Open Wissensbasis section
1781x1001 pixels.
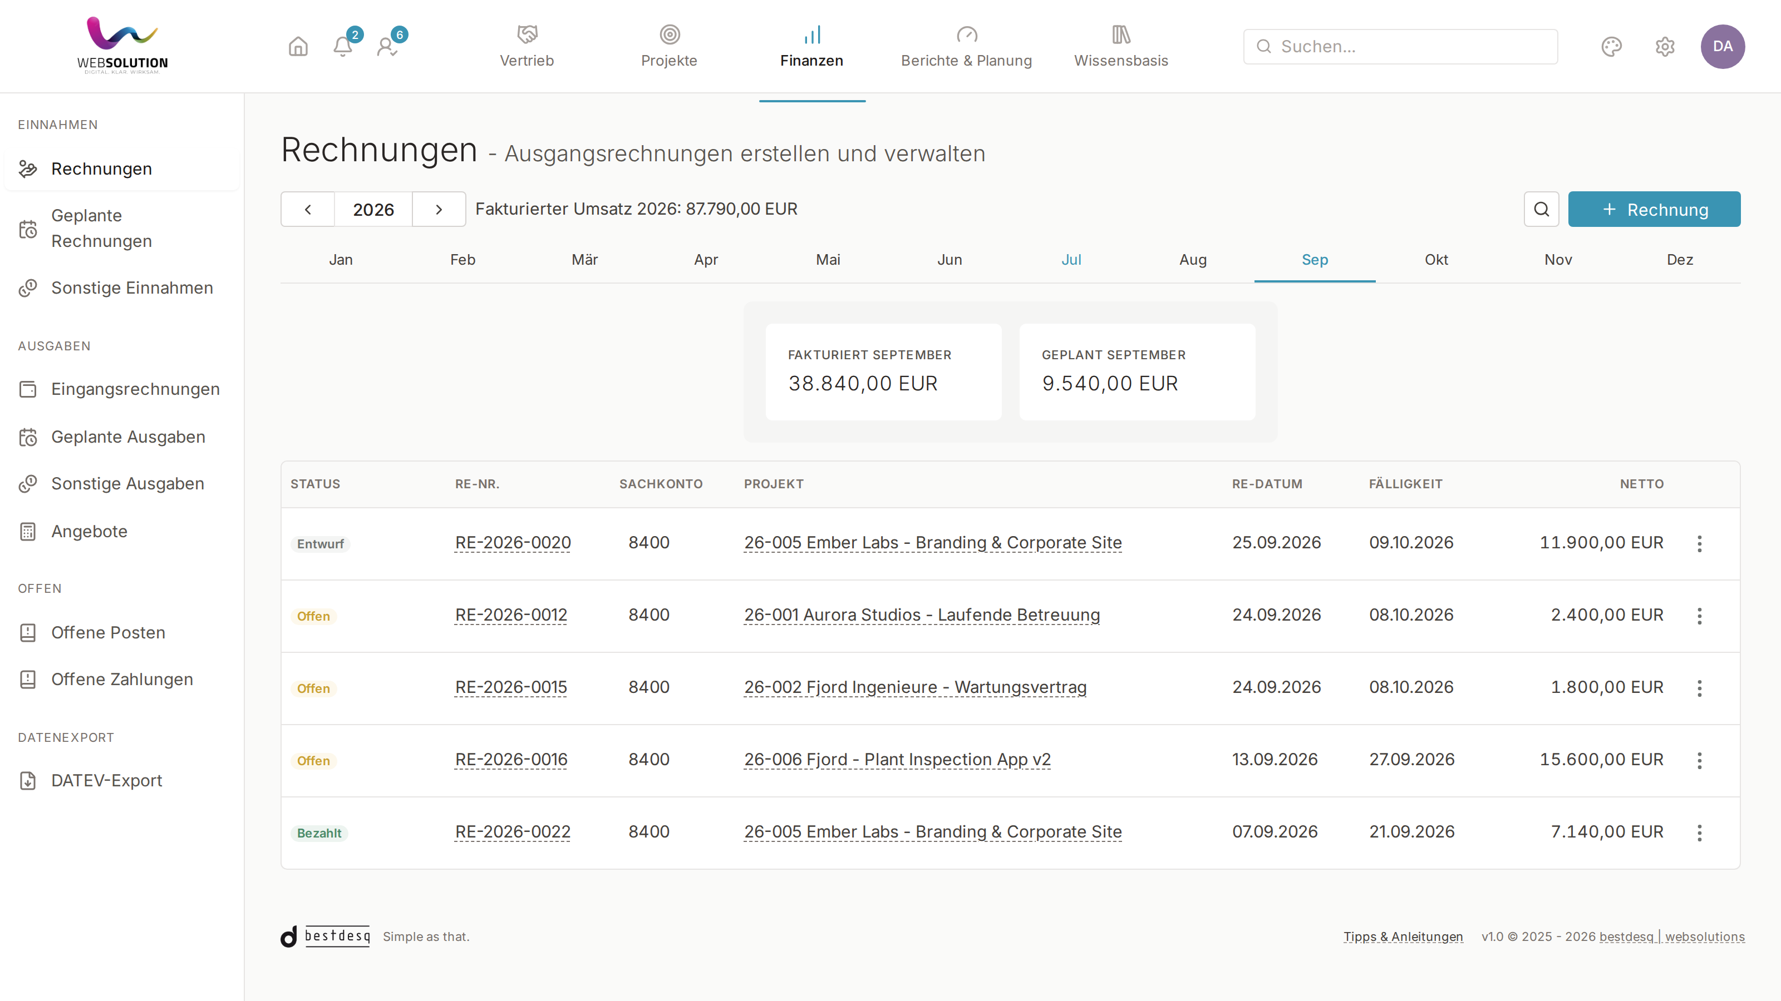[x=1121, y=46]
